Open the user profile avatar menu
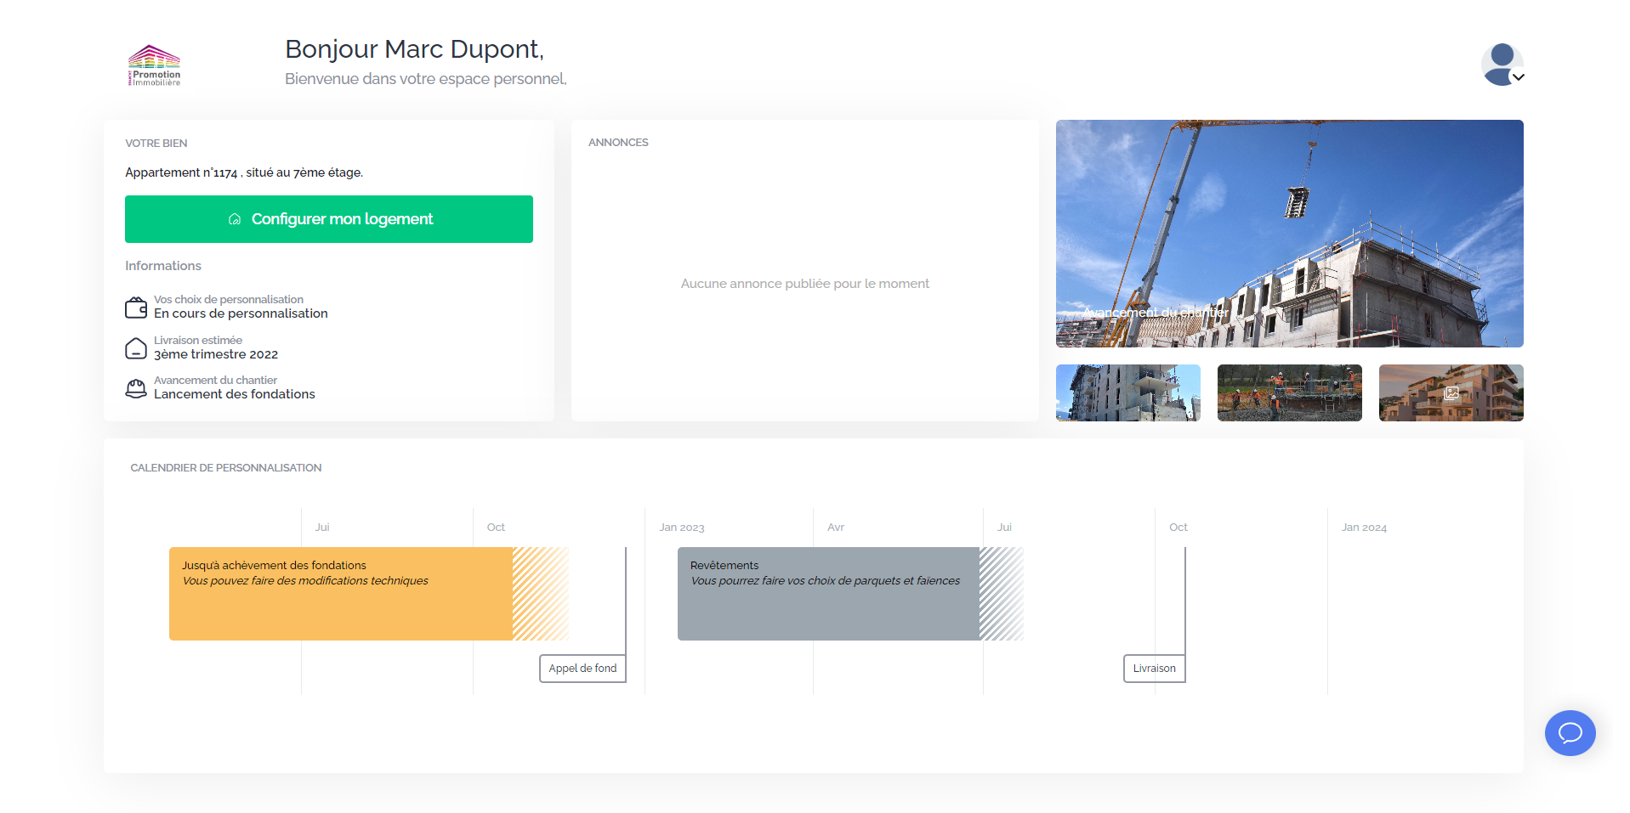This screenshot has height=813, width=1630. [x=1502, y=65]
